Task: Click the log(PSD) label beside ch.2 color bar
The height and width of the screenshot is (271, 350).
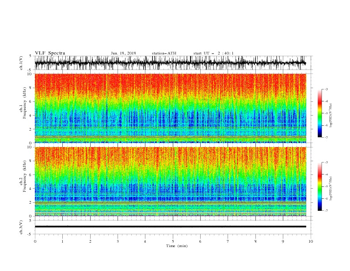Action: [331, 189]
